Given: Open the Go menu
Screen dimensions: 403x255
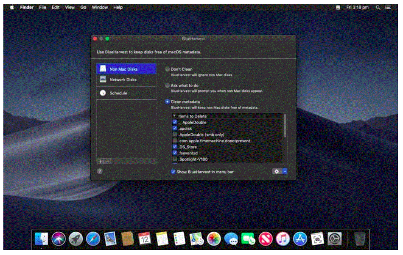Looking at the screenshot, I should click(83, 8).
